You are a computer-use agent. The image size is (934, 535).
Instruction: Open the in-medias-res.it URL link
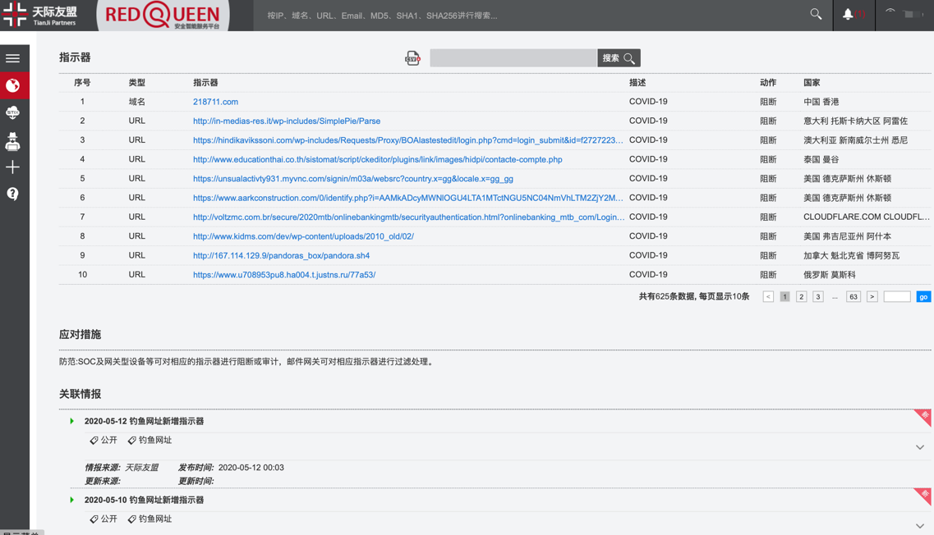287,121
